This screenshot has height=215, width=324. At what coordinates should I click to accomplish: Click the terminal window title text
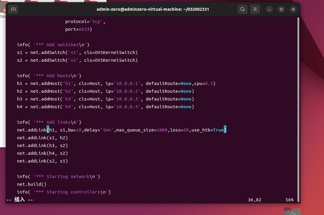(x=153, y=9)
